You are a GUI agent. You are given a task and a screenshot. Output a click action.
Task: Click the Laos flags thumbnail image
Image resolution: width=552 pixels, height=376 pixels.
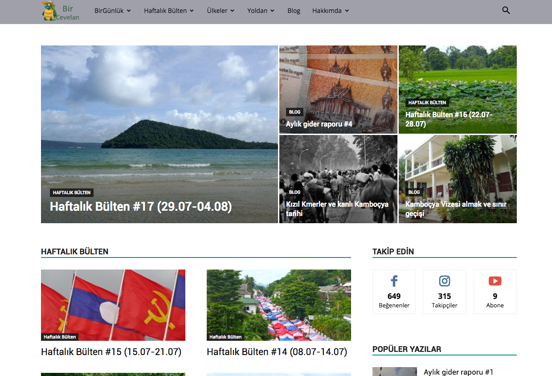coord(113,305)
